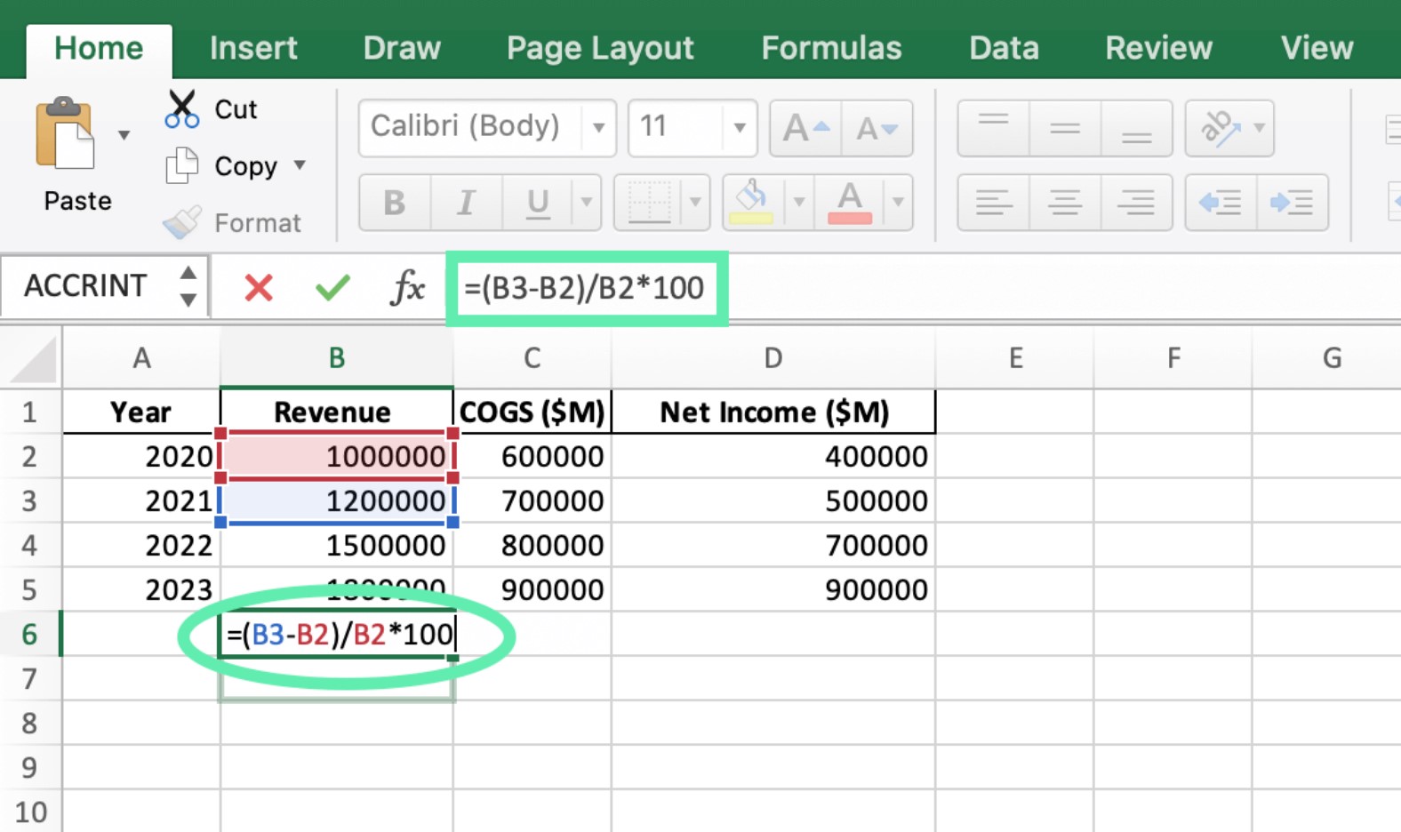The height and width of the screenshot is (832, 1401).
Task: Open the font size dropdown arrow
Action: pos(740,128)
